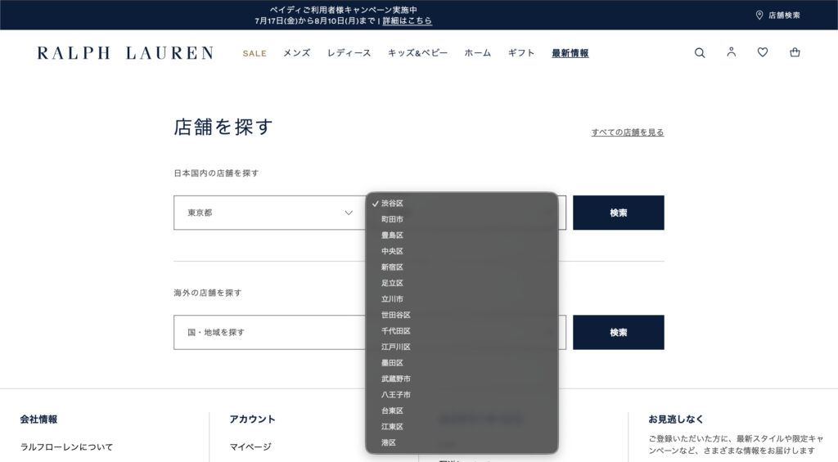This screenshot has height=462, width=838.
Task: Click ラルフローレンについて footer link
Action: coord(66,447)
